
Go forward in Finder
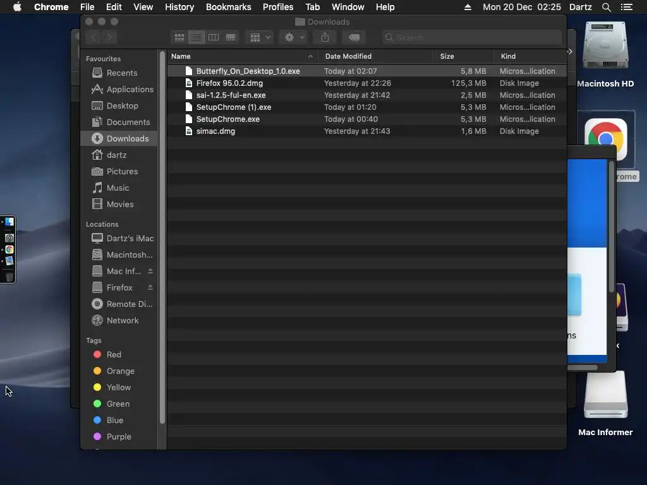tap(109, 37)
